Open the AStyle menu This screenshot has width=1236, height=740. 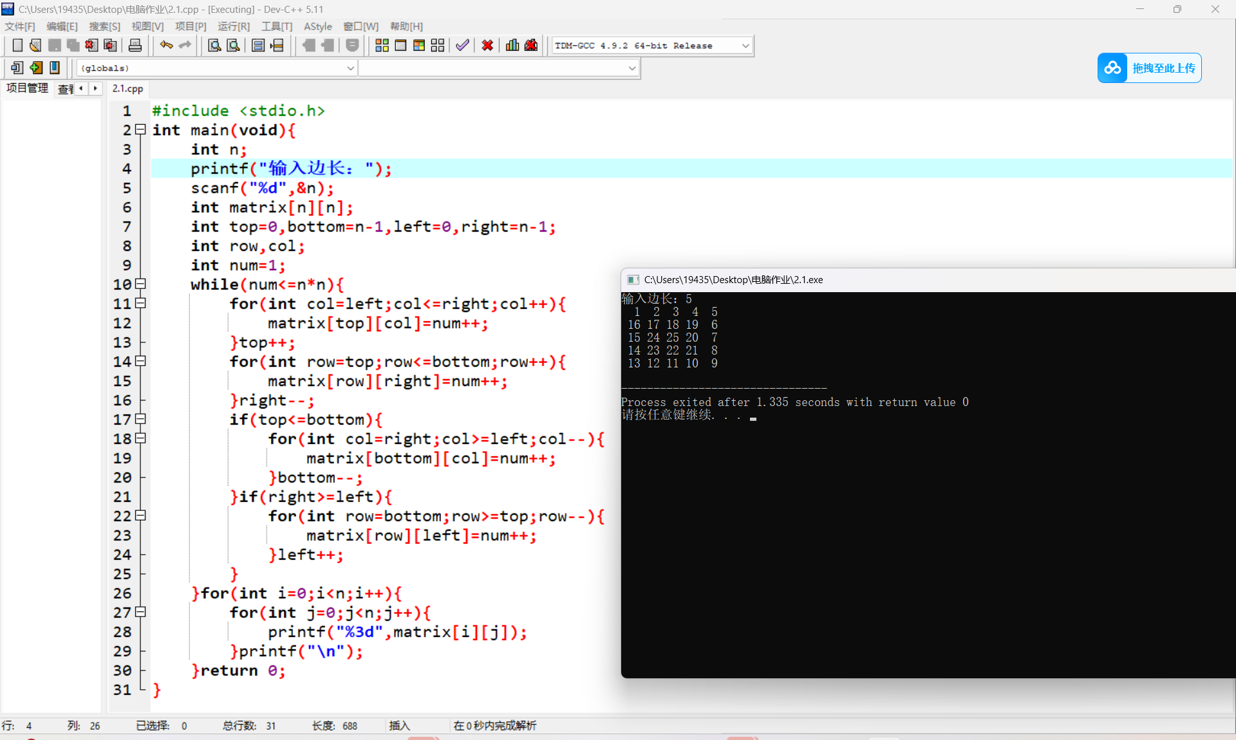pos(317,26)
